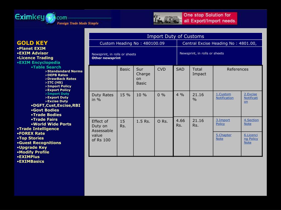Image resolution: width=281 pixels, height=210 pixels.
Task: Click the Import Duty of Customs title
Action: tap(176, 36)
